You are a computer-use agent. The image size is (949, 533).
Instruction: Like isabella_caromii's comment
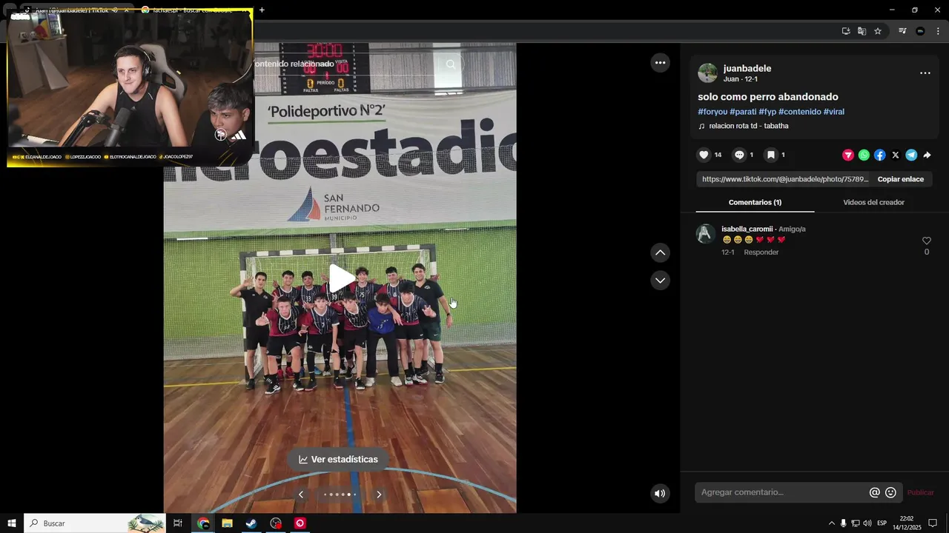[x=926, y=241]
